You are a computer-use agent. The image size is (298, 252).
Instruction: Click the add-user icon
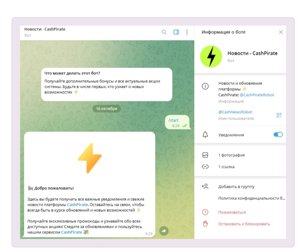[205, 186]
